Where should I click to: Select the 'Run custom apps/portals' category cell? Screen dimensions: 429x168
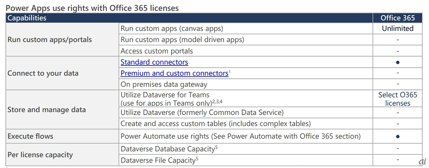pyautogui.click(x=50, y=40)
